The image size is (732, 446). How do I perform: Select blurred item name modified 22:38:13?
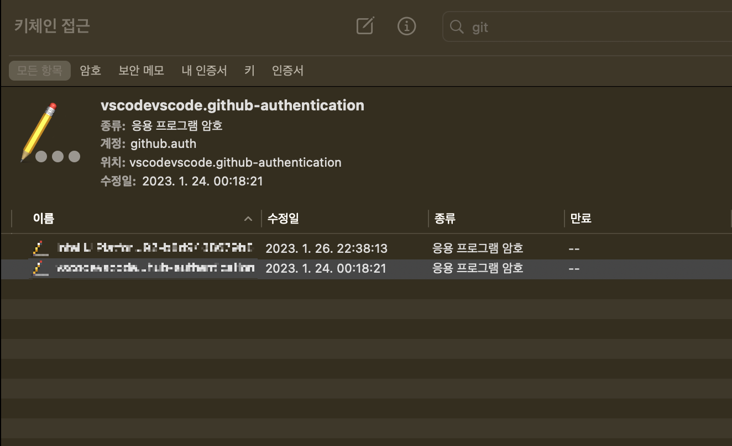coord(155,248)
